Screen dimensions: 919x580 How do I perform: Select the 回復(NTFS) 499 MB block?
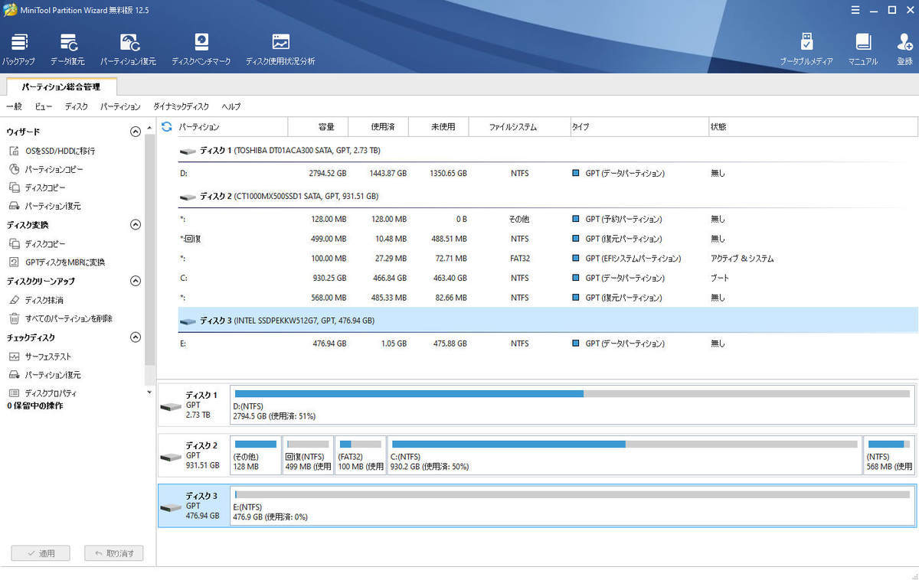tap(308, 456)
